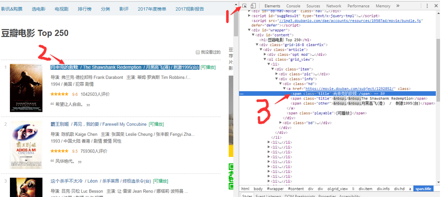Open the 2017年度榜单 link
Viewport: 445px width, 197px height.
[152, 9]
